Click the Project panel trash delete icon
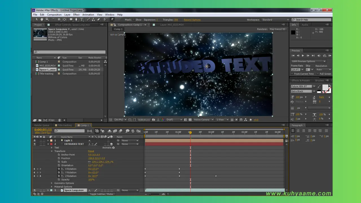Viewport: 361px width, 203px height. pyautogui.click(x=59, y=120)
